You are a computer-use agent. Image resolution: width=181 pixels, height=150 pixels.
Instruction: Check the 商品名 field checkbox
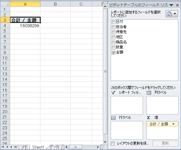point(113,42)
